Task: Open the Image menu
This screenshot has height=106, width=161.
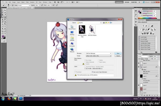Action: 14,2
